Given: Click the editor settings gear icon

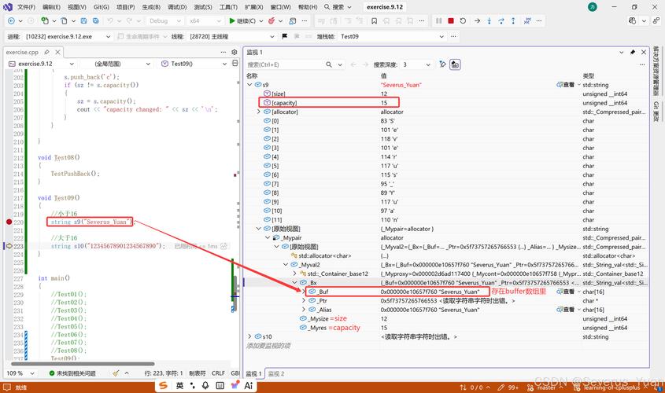Looking at the screenshot, I should click(234, 52).
